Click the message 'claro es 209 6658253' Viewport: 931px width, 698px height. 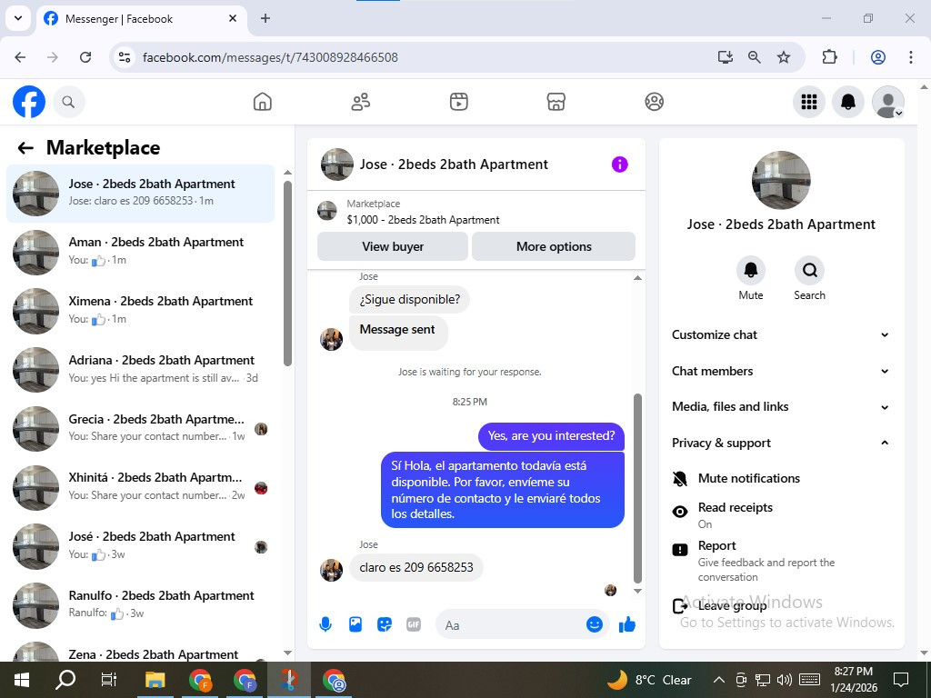click(416, 567)
